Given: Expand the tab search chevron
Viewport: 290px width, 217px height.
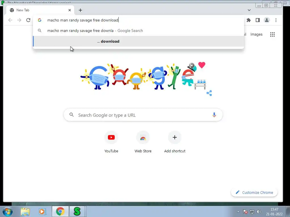Looking at the screenshot, I should click(249, 10).
